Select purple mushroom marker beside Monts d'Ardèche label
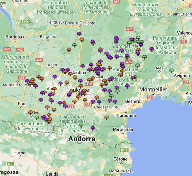The width and height of the screenshot is (192, 176). pyautogui.click(x=152, y=49)
